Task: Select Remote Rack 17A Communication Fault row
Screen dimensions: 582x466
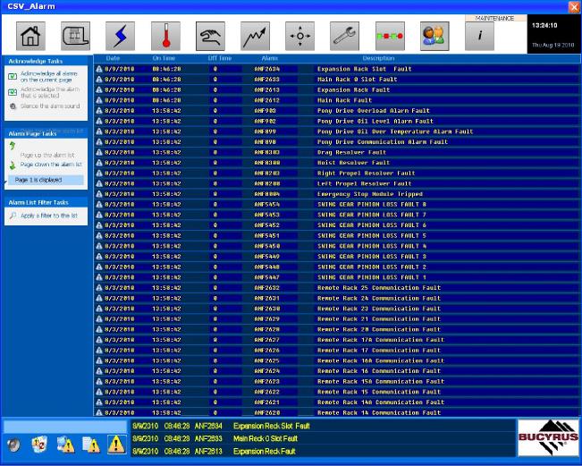Action: point(337,340)
